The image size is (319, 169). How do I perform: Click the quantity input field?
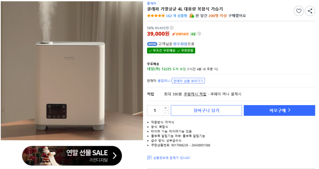(155, 110)
